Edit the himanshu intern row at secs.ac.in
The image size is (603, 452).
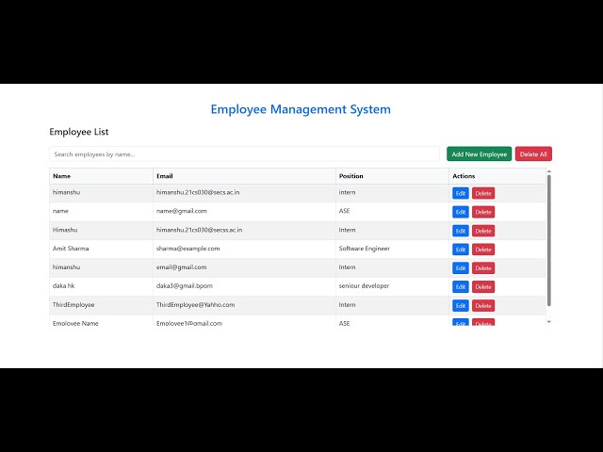pos(461,193)
